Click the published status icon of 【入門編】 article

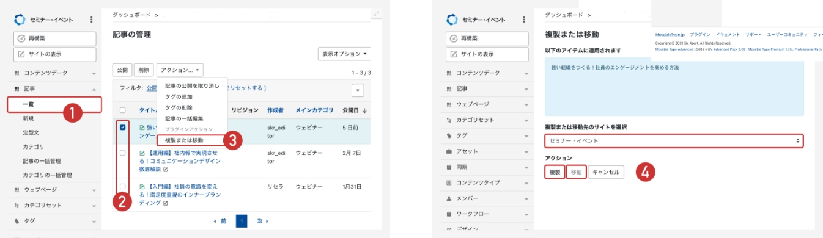tap(142, 186)
